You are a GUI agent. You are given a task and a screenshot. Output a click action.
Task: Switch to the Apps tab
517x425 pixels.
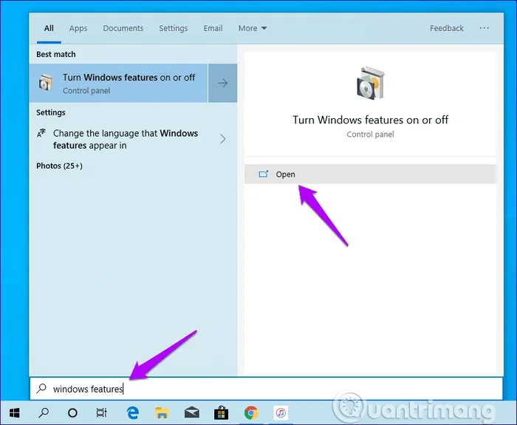click(x=78, y=28)
